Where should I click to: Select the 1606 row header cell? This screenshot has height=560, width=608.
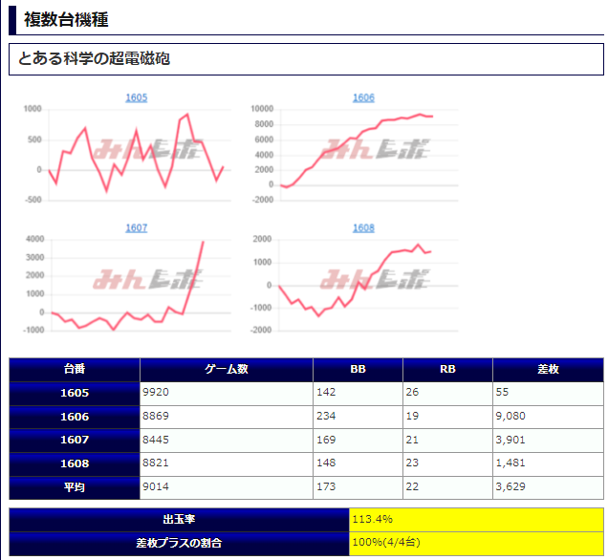75,417
